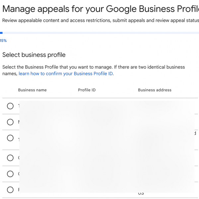Select the fifth business profile radio button
Screen dimensions: 199x199
[x=10, y=174]
